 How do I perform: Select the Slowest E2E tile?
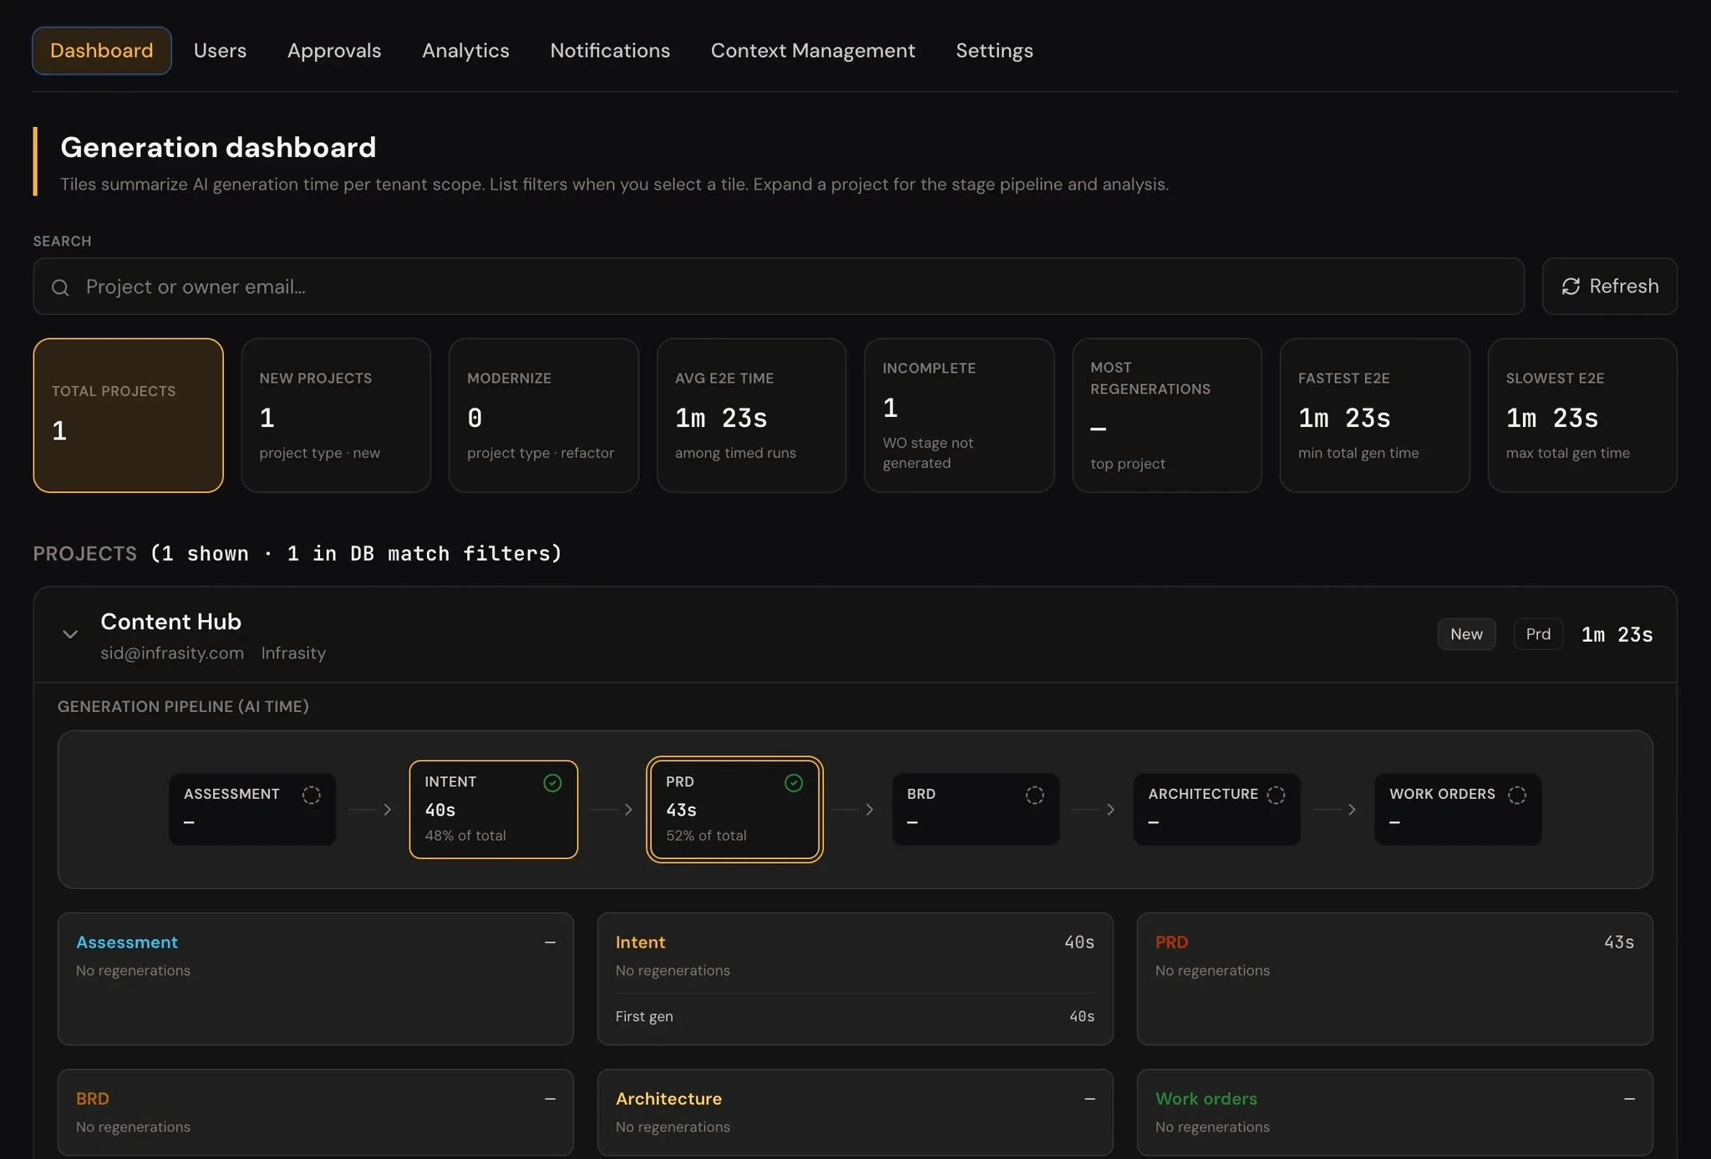point(1582,415)
